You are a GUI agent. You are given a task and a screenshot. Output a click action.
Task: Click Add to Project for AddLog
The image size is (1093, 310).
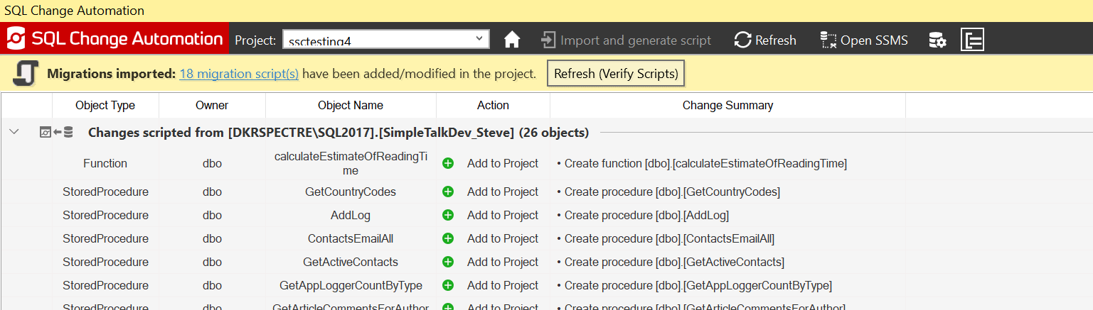click(x=503, y=215)
